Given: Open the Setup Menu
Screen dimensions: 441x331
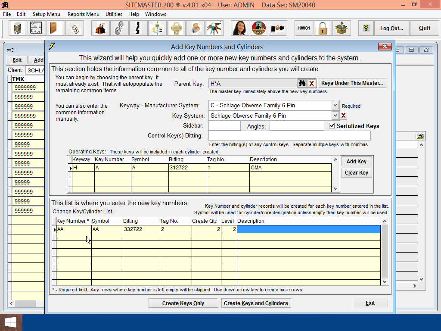Looking at the screenshot, I should pyautogui.click(x=47, y=14).
